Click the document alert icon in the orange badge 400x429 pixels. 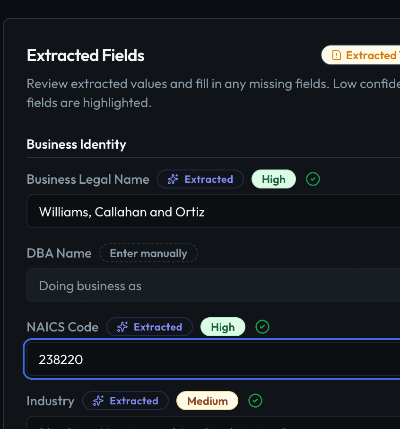pyautogui.click(x=336, y=55)
